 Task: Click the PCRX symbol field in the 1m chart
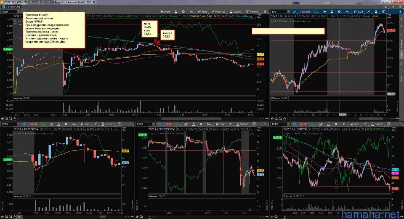[x=9, y=12]
